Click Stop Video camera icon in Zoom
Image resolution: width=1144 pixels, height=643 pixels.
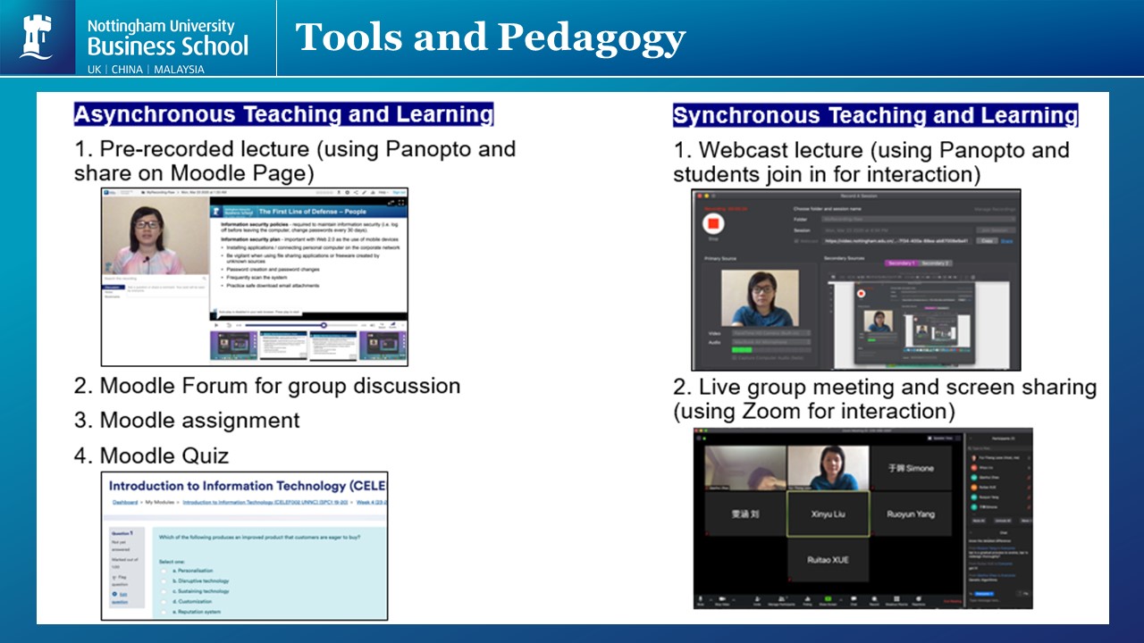click(722, 598)
